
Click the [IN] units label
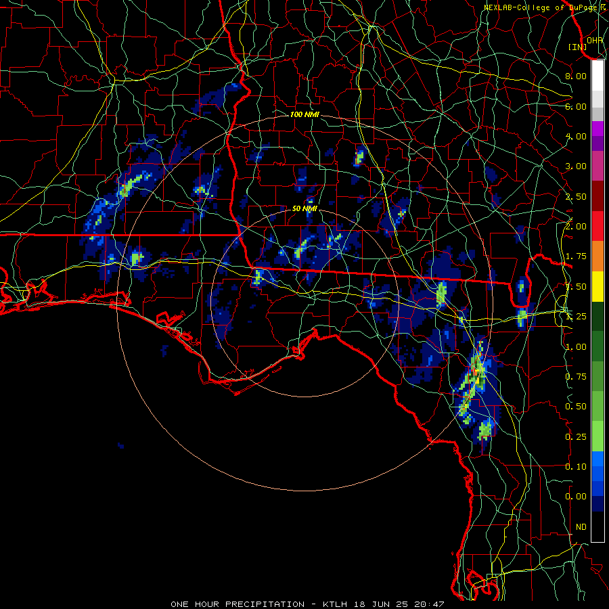pyautogui.click(x=578, y=47)
